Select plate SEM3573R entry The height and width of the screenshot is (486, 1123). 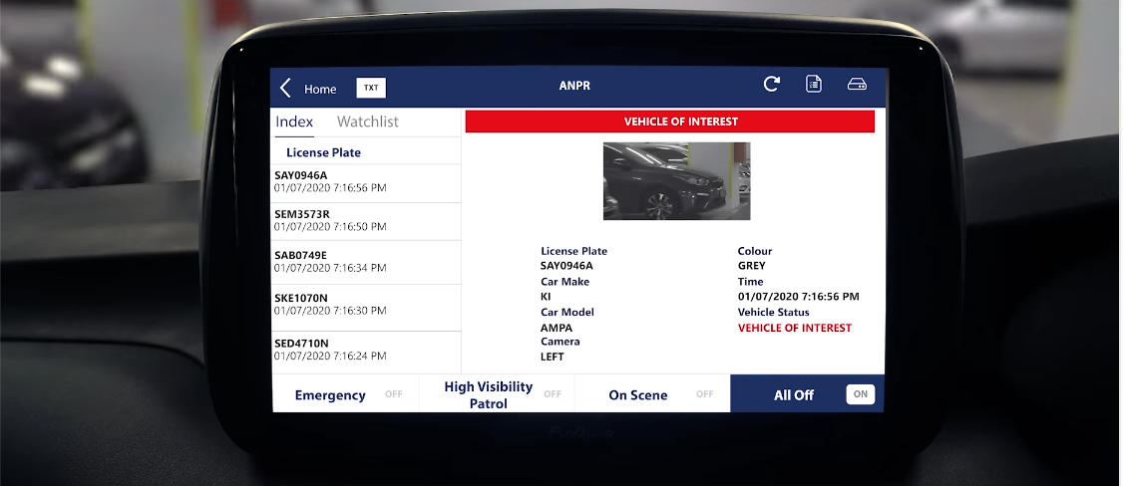tap(365, 220)
